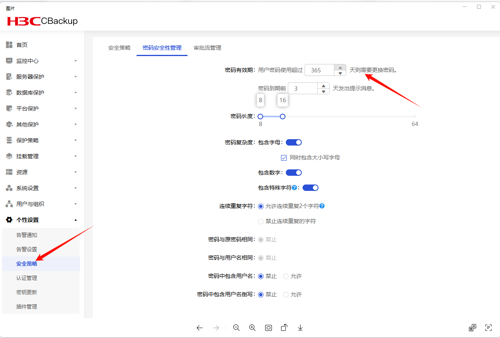Open the 安全策略 tab at top
The height and width of the screenshot is (338, 500).
tap(119, 48)
